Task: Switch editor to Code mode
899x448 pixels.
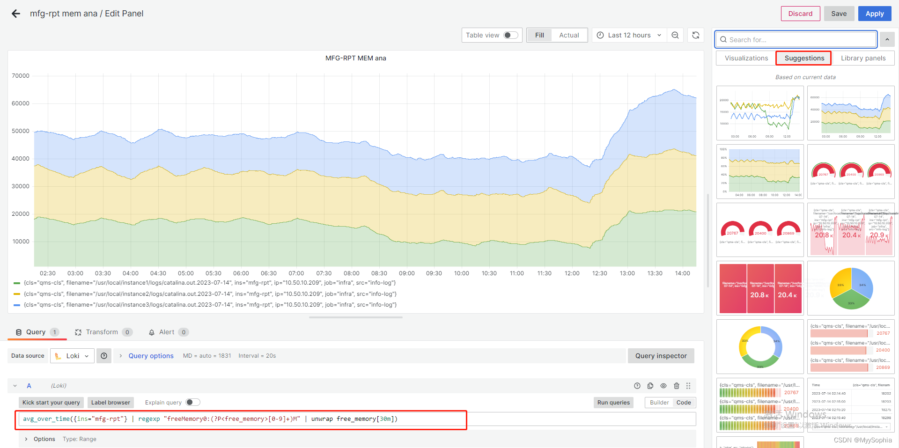Action: pos(684,403)
